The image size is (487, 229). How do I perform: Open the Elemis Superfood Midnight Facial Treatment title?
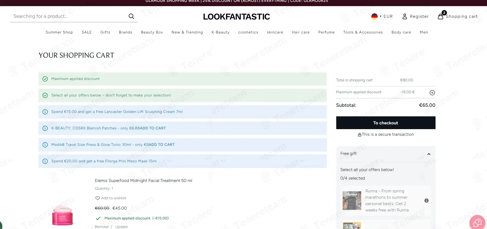click(144, 181)
